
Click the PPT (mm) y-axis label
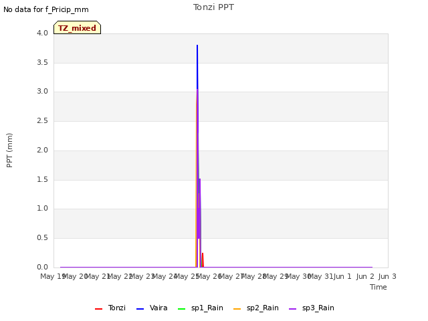pos(9,150)
